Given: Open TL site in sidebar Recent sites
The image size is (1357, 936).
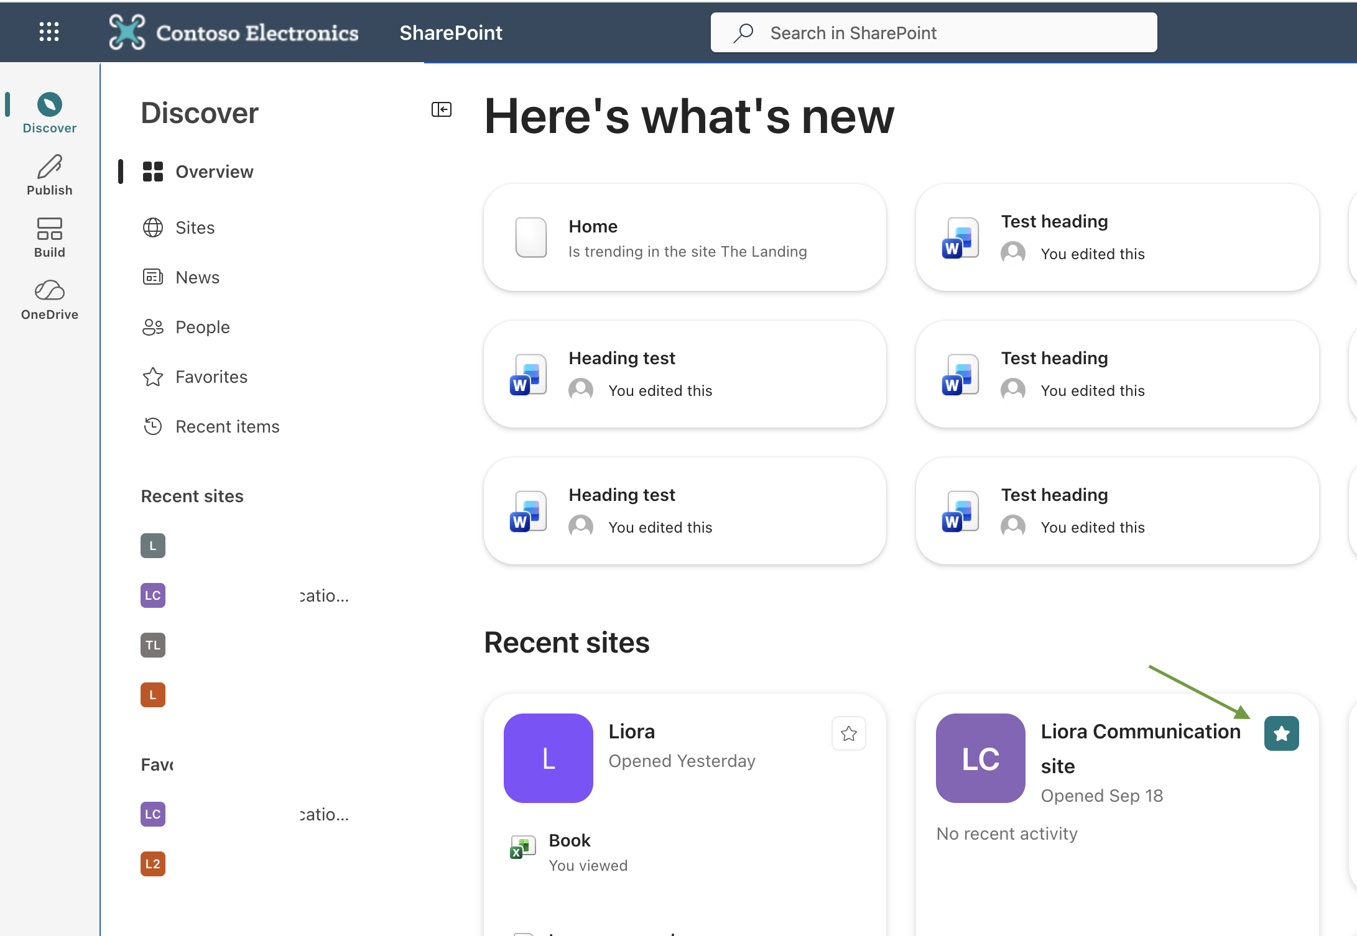Looking at the screenshot, I should [x=153, y=645].
